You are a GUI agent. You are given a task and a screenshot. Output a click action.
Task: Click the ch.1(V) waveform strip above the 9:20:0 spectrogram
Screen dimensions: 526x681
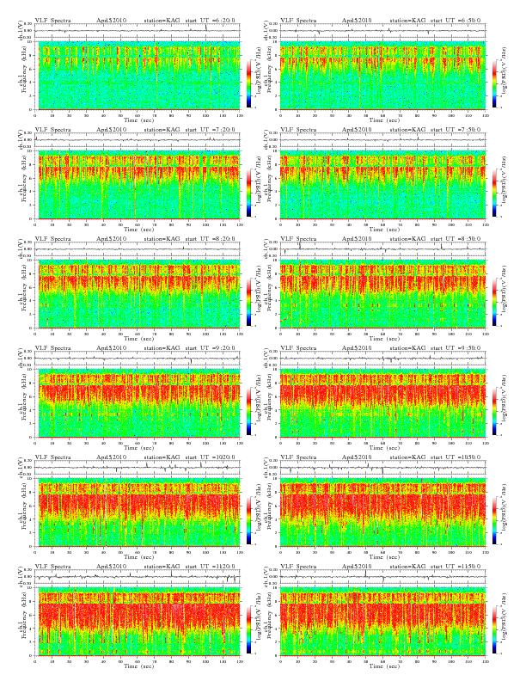[x=138, y=359]
